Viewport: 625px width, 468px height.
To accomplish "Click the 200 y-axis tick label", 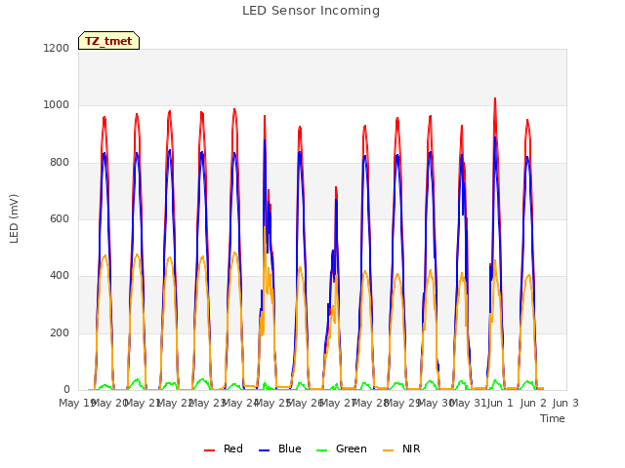I will [x=60, y=332].
